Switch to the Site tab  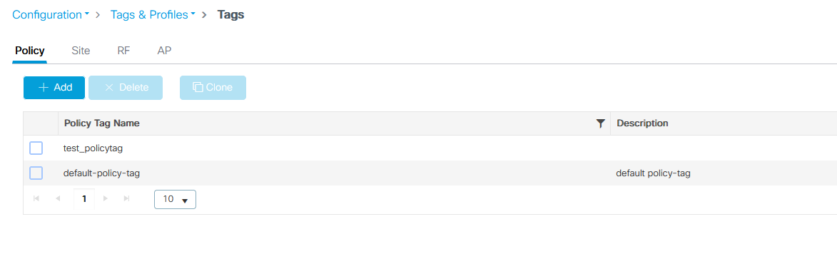(81, 51)
